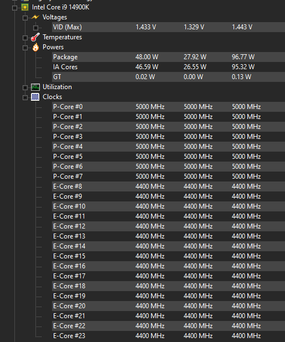Select the E-Core #15 clock row

coord(169,256)
